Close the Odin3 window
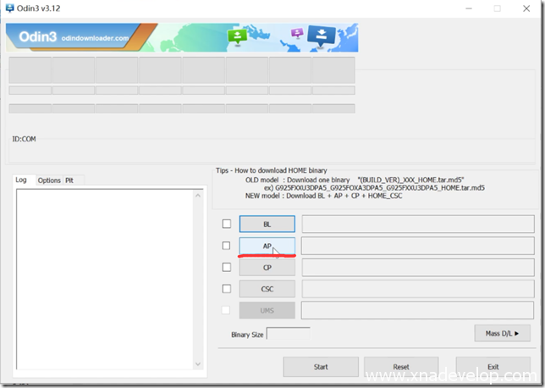 (526, 8)
